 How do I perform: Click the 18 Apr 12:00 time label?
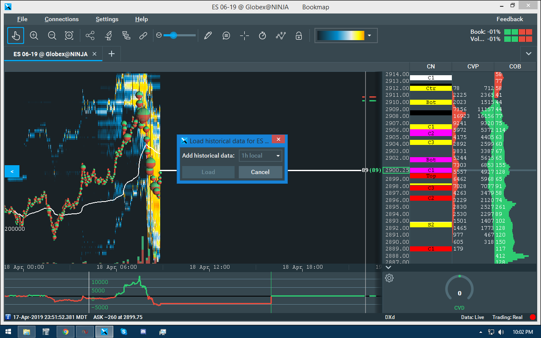pyautogui.click(x=210, y=267)
